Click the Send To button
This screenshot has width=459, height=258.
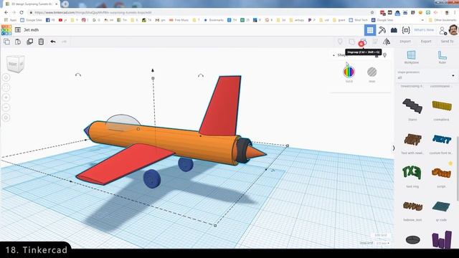(447, 42)
